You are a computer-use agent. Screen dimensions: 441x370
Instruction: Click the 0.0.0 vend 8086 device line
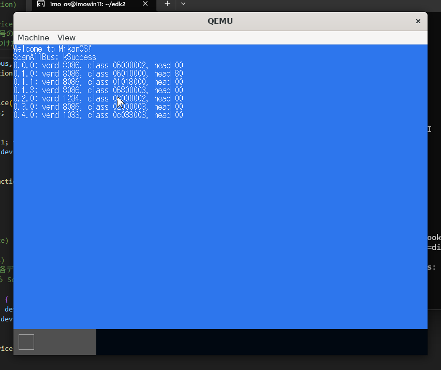(98, 66)
